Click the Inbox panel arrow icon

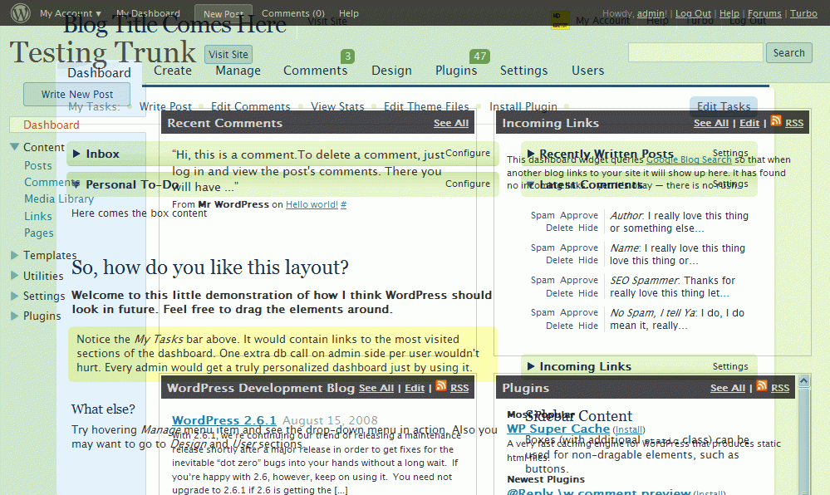(77, 153)
